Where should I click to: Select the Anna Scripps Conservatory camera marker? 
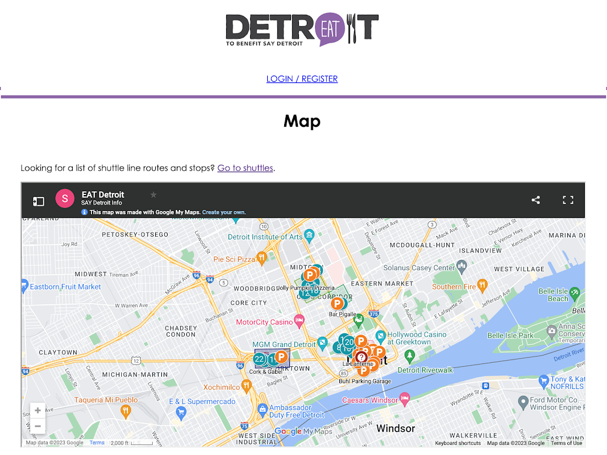(551, 330)
